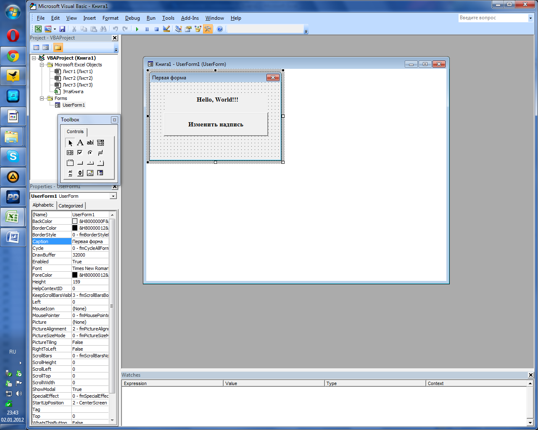This screenshot has height=430, width=538.
Task: Collapse the Microsoft Excel Objects folder
Action: pos(42,65)
